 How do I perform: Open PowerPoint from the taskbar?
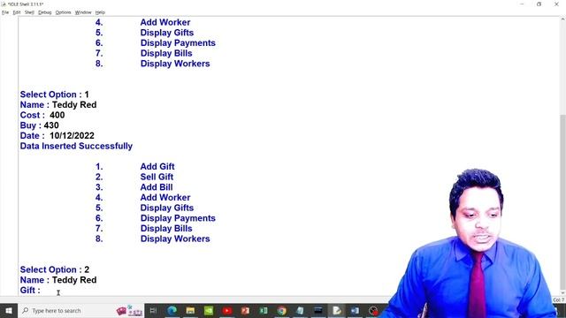245,310
